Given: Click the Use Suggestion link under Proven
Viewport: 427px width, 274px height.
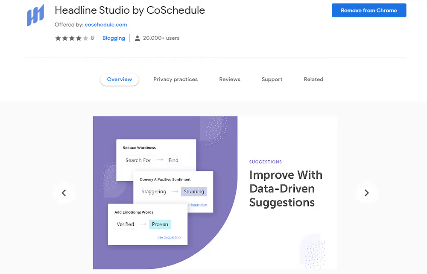Looking at the screenshot, I should [x=169, y=237].
